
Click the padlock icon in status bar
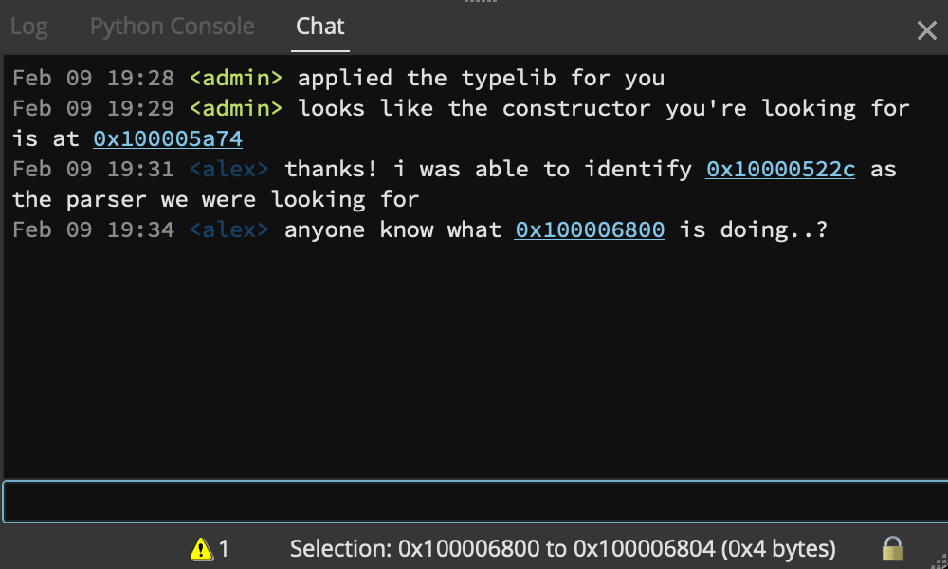coord(892,548)
